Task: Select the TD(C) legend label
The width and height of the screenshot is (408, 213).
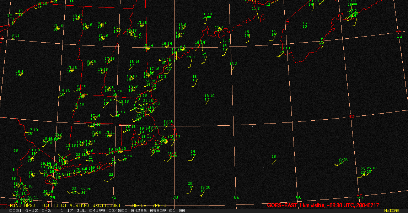Action: pos(59,206)
